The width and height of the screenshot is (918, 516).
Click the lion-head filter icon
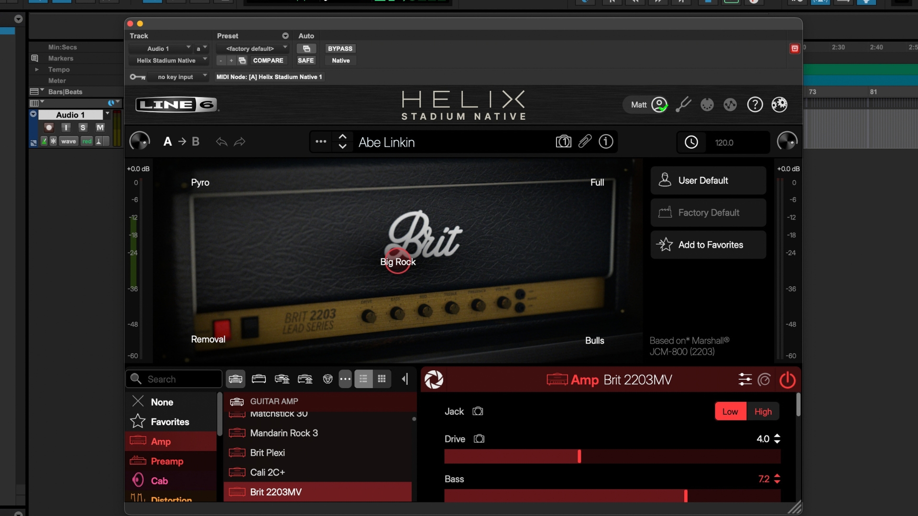coord(328,379)
